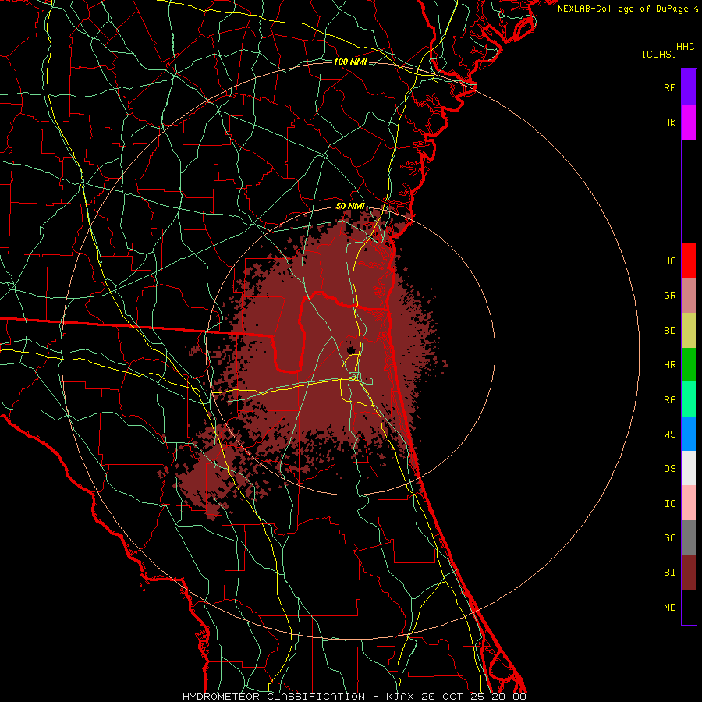Click the 'RF' legend label
This screenshot has width=702, height=702.
click(669, 87)
